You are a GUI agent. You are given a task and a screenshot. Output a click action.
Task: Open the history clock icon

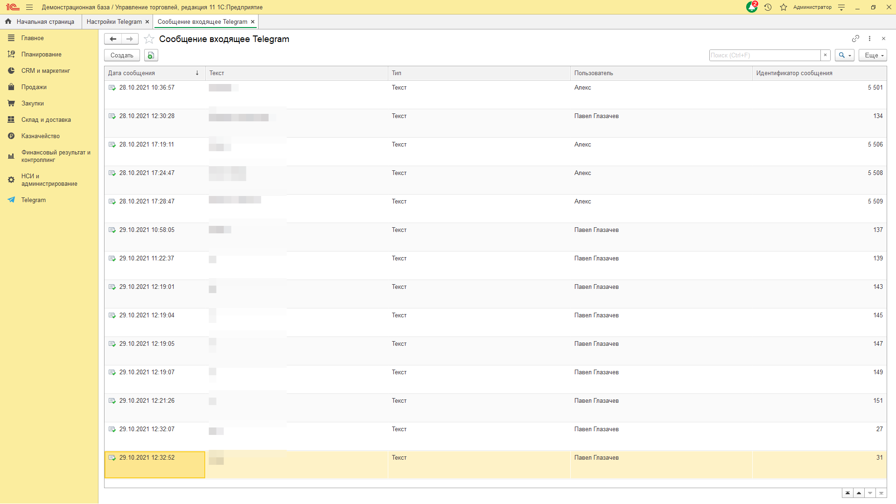click(768, 7)
